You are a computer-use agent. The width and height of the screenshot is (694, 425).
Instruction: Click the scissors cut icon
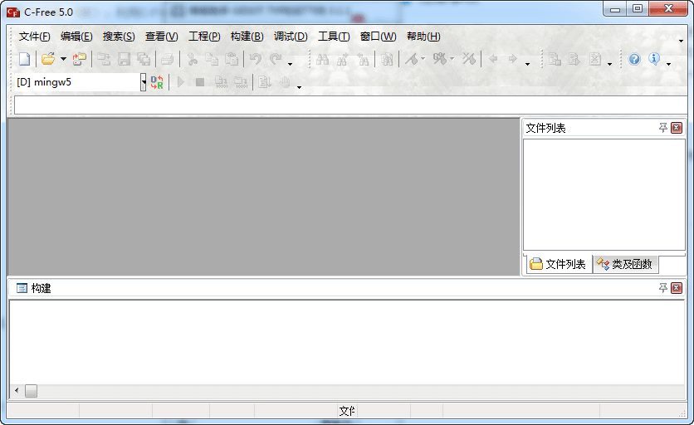click(x=192, y=59)
